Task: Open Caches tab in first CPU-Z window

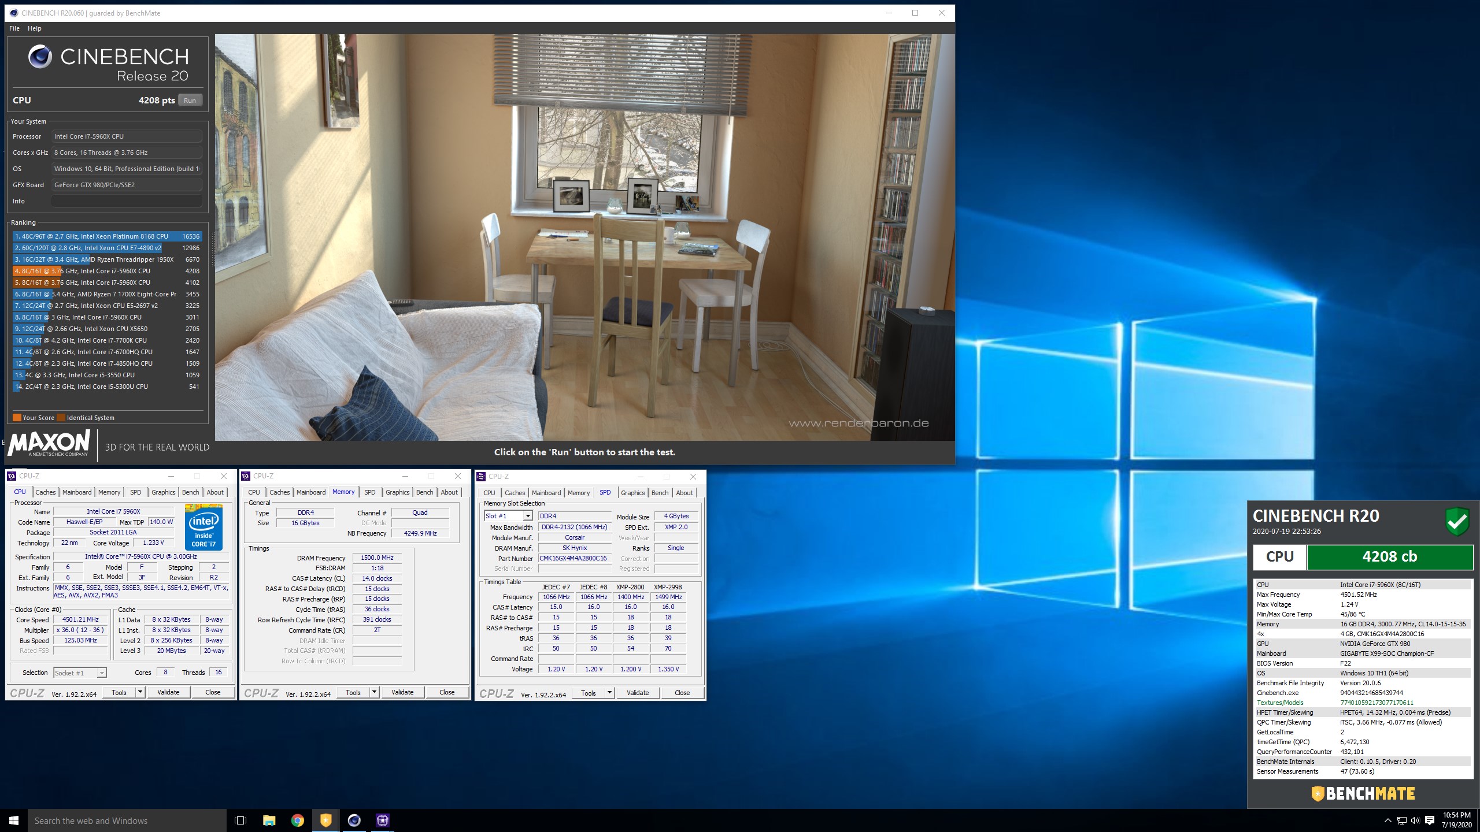Action: point(46,492)
